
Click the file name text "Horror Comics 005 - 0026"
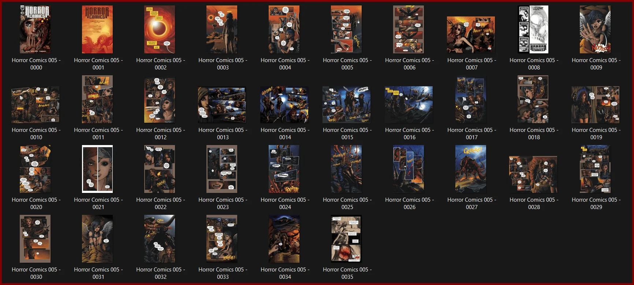(410, 204)
